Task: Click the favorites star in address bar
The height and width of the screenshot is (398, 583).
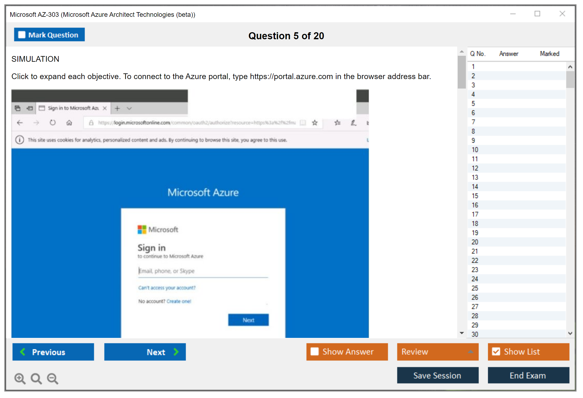Action: pos(315,123)
